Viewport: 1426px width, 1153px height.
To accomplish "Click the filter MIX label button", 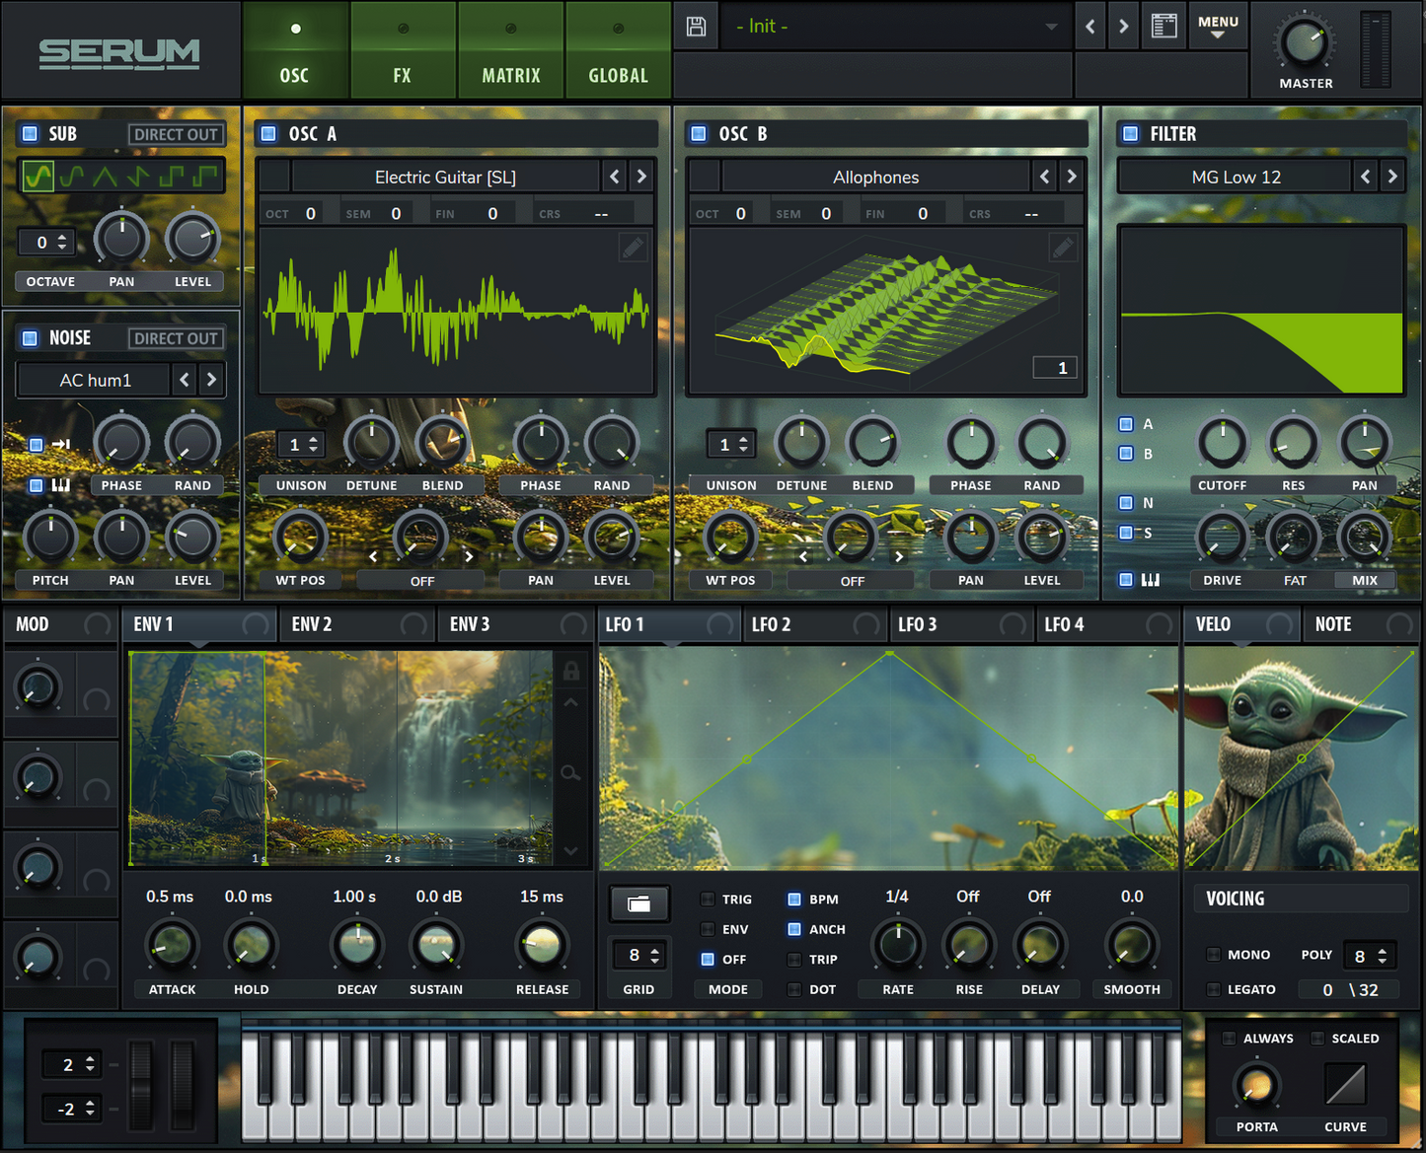I will [x=1365, y=580].
